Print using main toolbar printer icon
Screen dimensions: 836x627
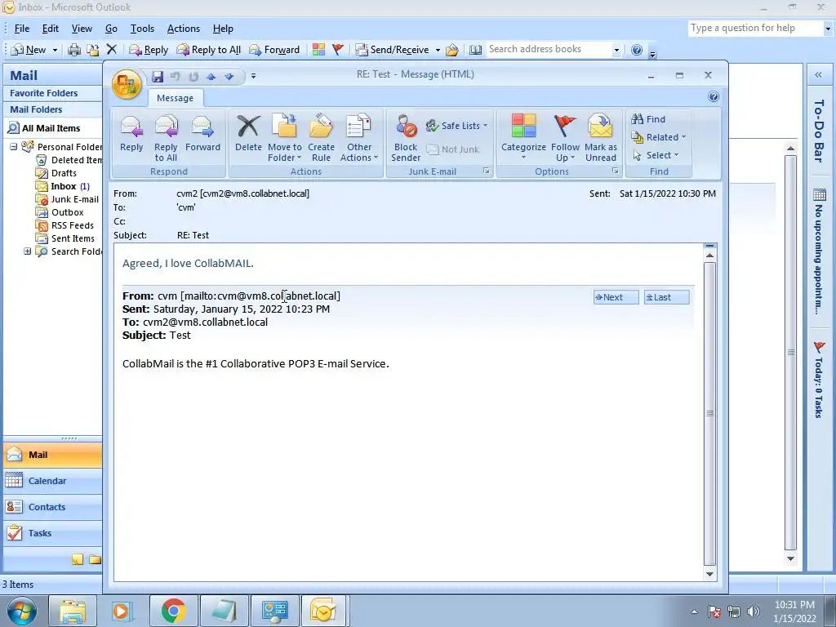[74, 50]
